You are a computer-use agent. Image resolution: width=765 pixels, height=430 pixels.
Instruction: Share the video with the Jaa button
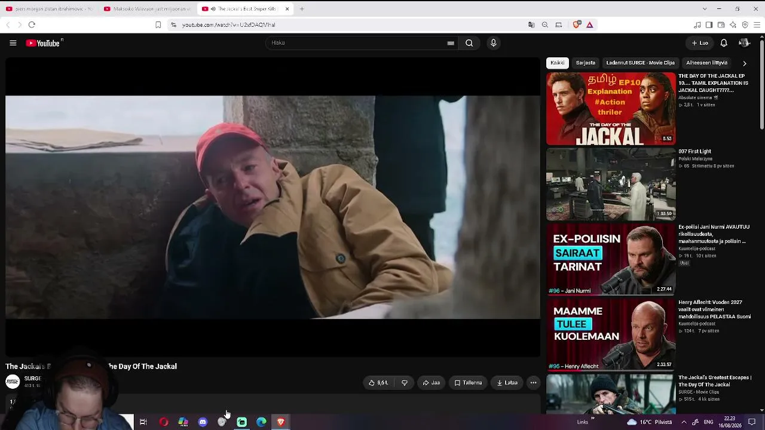tap(432, 383)
